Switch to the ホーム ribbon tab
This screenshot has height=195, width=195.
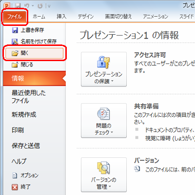point(39,17)
